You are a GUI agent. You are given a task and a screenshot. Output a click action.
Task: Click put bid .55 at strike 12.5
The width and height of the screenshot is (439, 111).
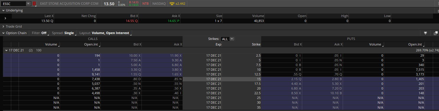[x=295, y=74]
